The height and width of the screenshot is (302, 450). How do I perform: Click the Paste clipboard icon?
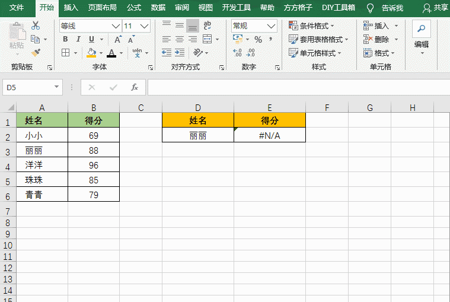point(17,31)
